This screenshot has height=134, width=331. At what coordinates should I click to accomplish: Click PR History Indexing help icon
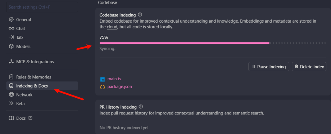coord(141,107)
